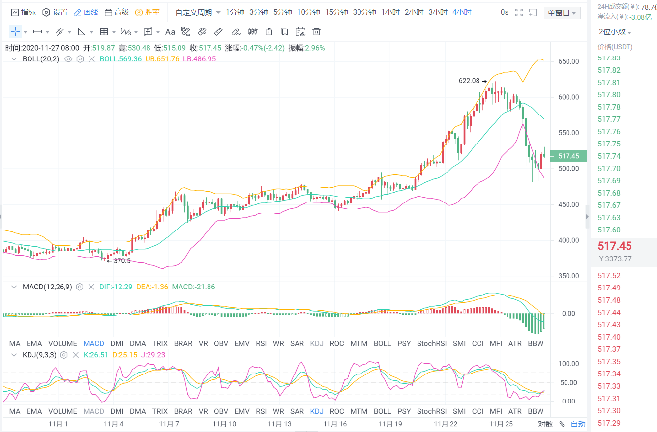Image resolution: width=657 pixels, height=432 pixels.
Task: Switch to 1小时 timeframe
Action: (390, 12)
